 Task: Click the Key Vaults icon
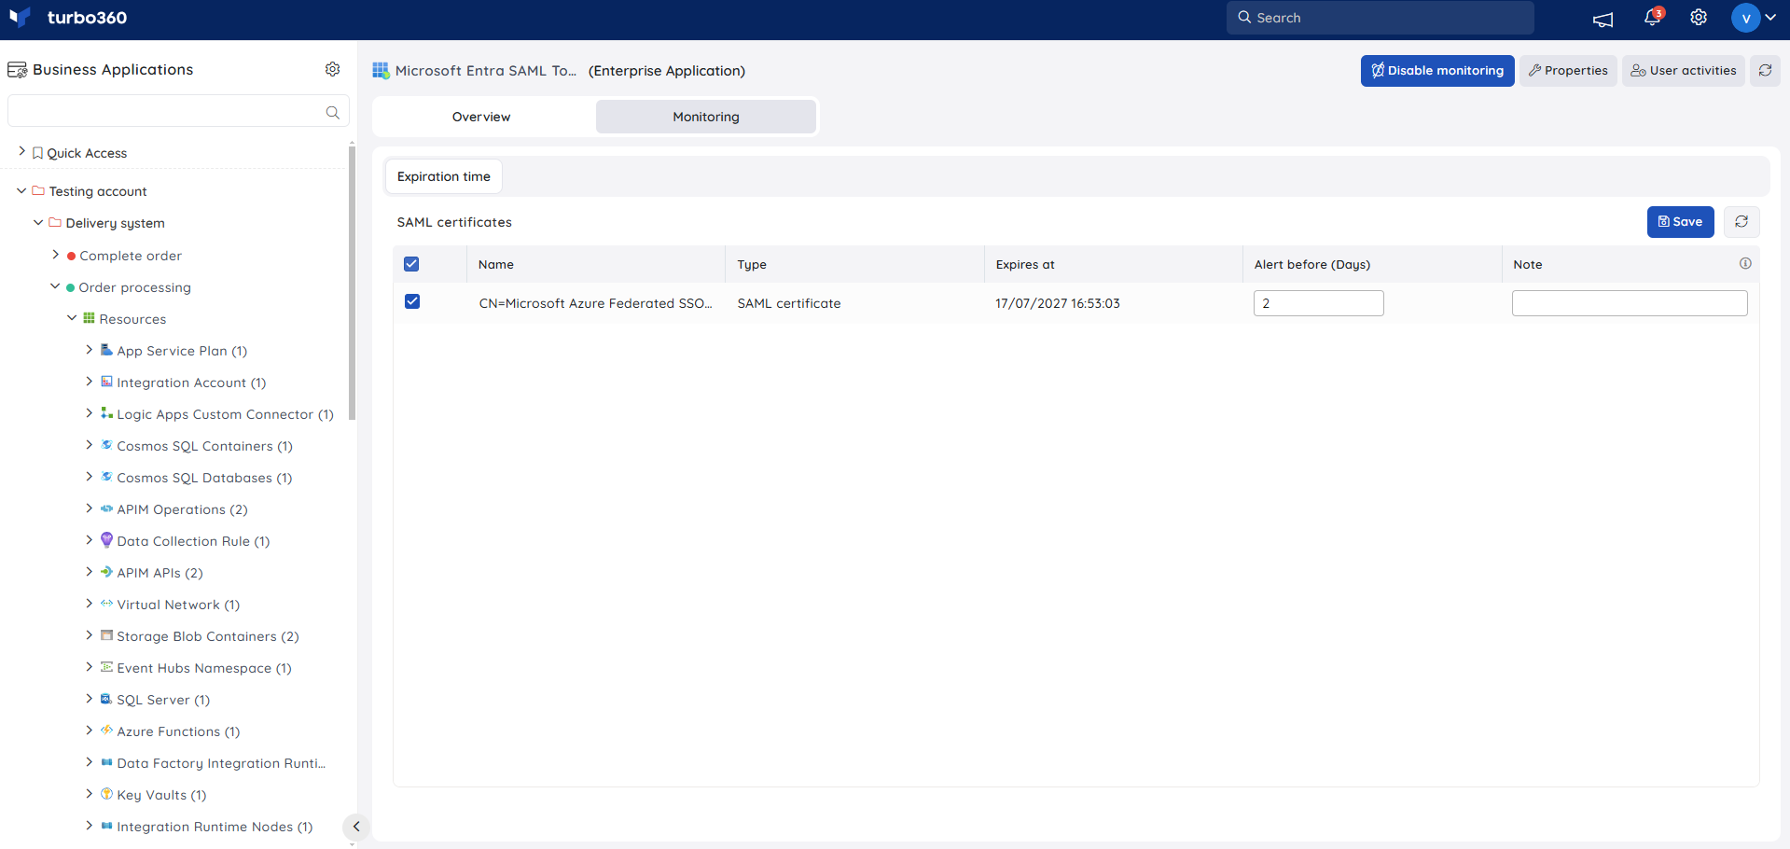click(106, 794)
